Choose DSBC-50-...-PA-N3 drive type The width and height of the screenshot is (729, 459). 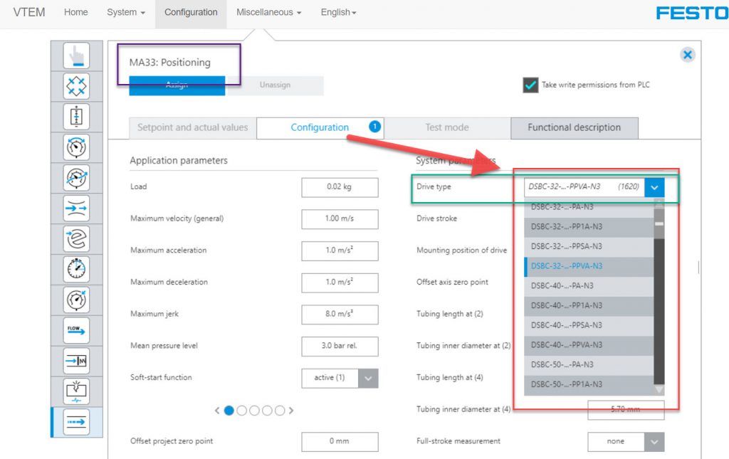point(589,364)
